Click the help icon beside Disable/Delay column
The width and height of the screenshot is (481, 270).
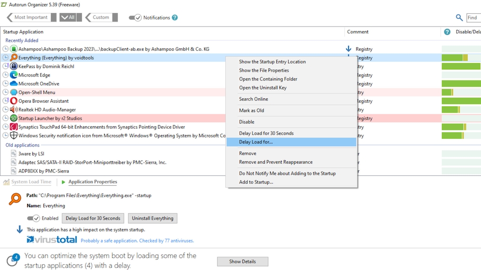447,32
